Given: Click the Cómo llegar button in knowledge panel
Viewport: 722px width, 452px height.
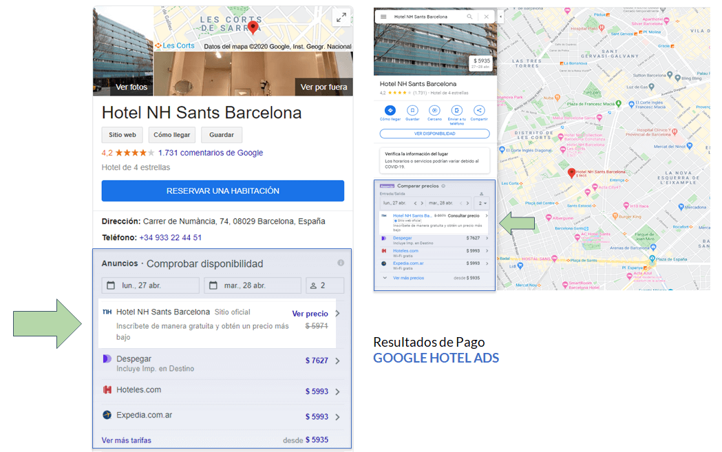Looking at the screenshot, I should point(172,135).
